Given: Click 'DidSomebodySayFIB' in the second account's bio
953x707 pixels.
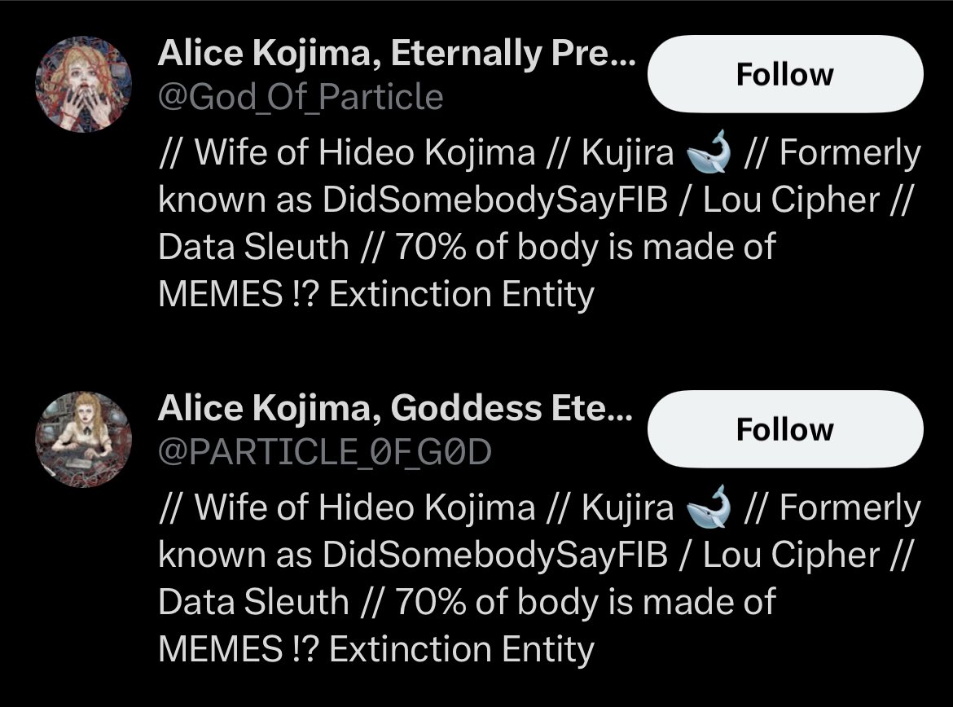Looking at the screenshot, I should (x=494, y=555).
